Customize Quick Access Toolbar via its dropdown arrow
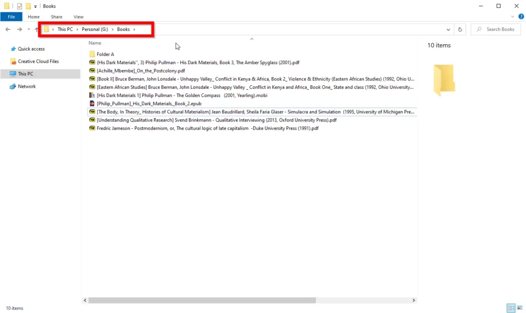The image size is (526, 313). pos(35,6)
